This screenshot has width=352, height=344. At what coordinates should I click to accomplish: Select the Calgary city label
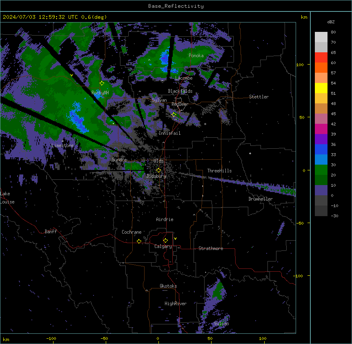coord(163,246)
